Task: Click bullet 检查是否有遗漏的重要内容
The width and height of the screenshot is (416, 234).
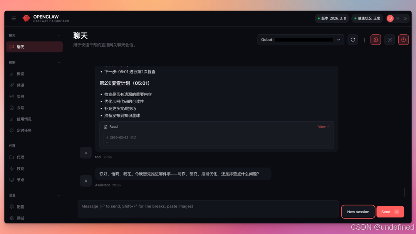Action: (128, 94)
